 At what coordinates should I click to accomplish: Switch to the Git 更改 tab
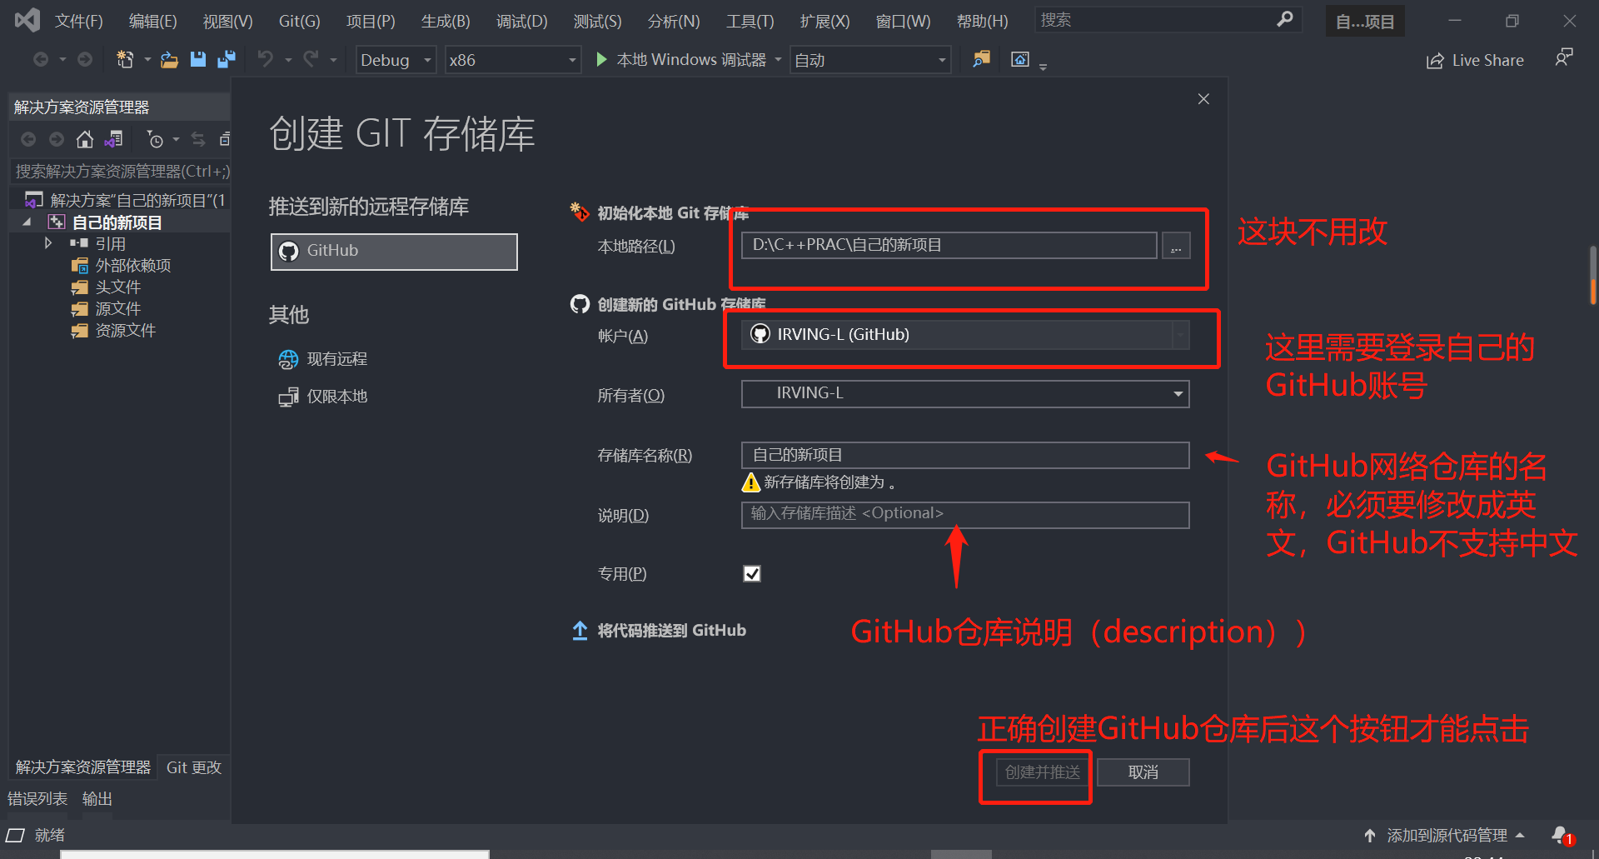[193, 767]
